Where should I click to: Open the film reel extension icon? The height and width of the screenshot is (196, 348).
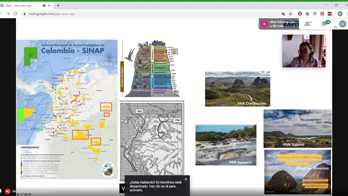click(x=307, y=14)
